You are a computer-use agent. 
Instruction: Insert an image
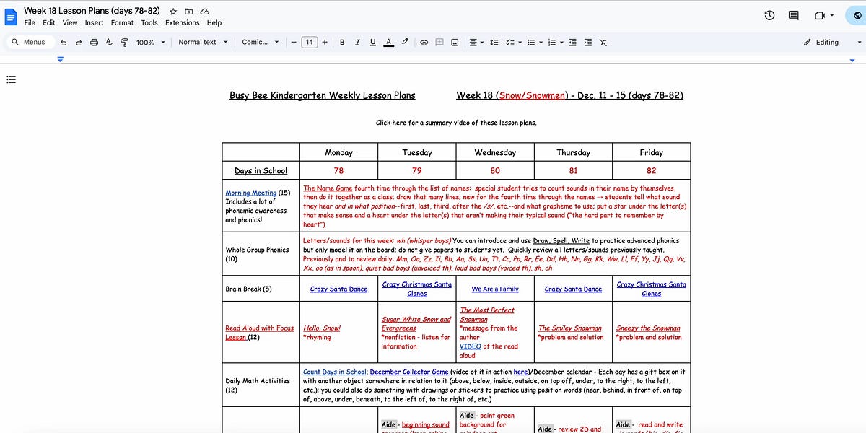click(x=455, y=42)
